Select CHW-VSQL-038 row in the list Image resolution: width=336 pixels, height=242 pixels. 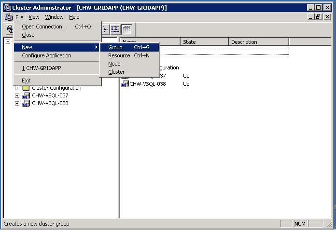[148, 84]
